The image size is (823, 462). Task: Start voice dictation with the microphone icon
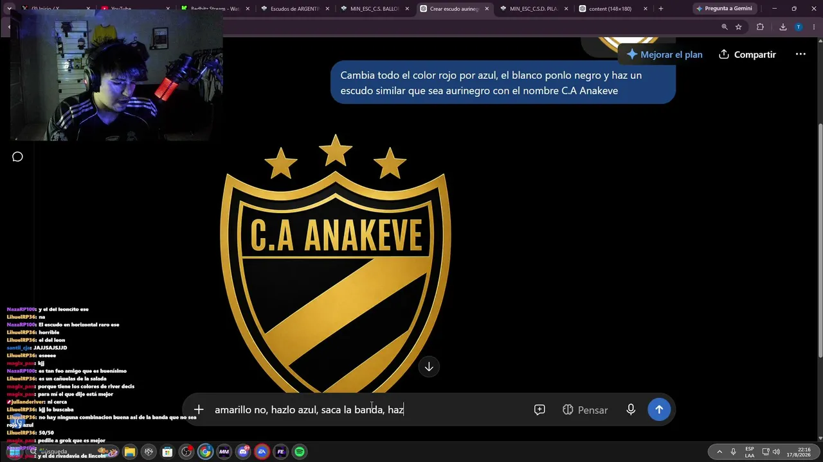[631, 409]
